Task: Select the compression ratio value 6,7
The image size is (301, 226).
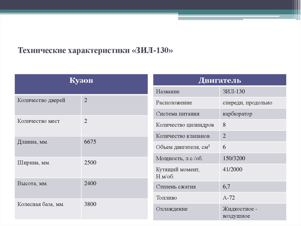Action: [226, 187]
